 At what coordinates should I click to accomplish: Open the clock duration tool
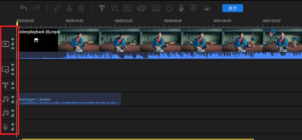click(169, 8)
